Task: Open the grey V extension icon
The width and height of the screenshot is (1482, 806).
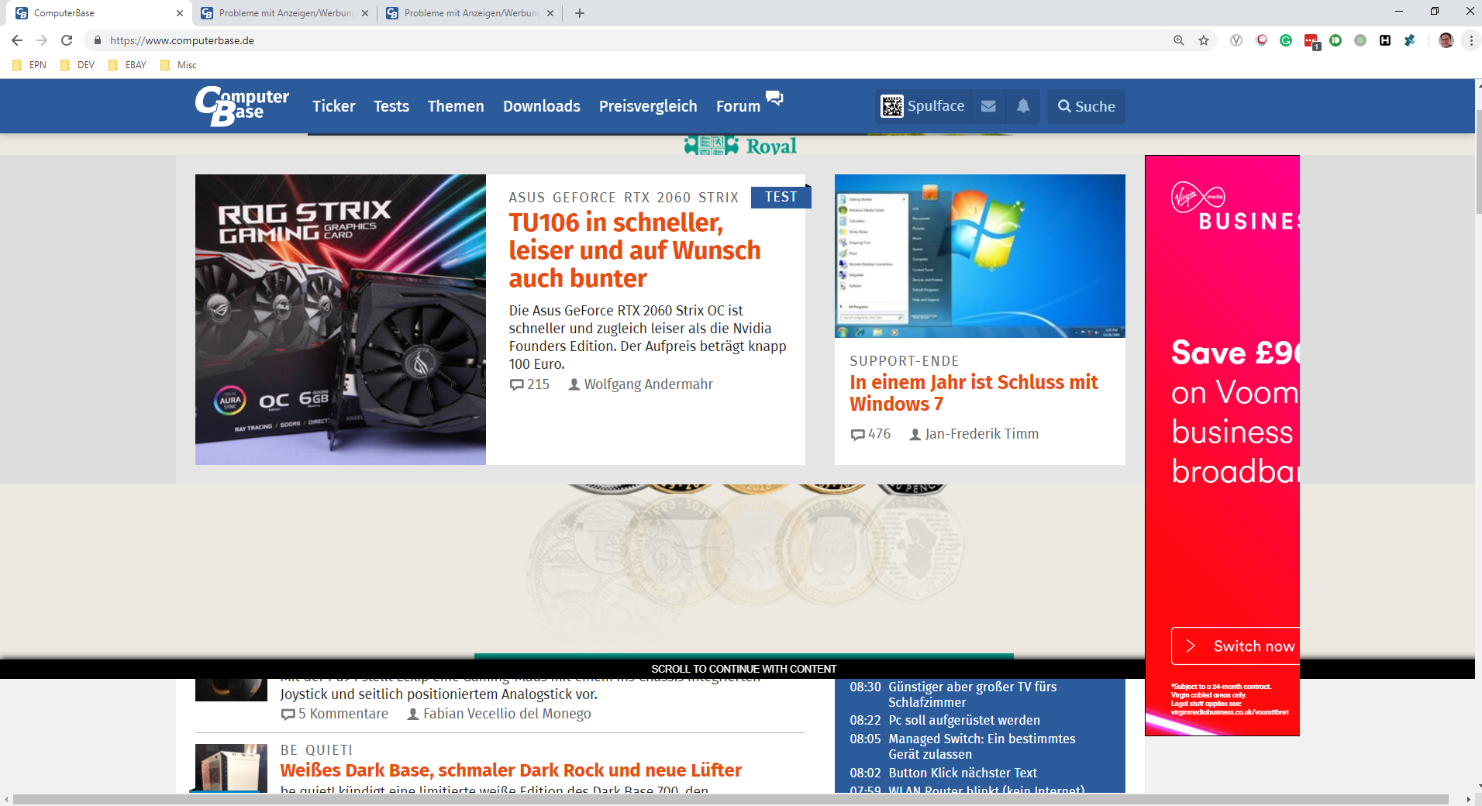Action: click(1236, 40)
